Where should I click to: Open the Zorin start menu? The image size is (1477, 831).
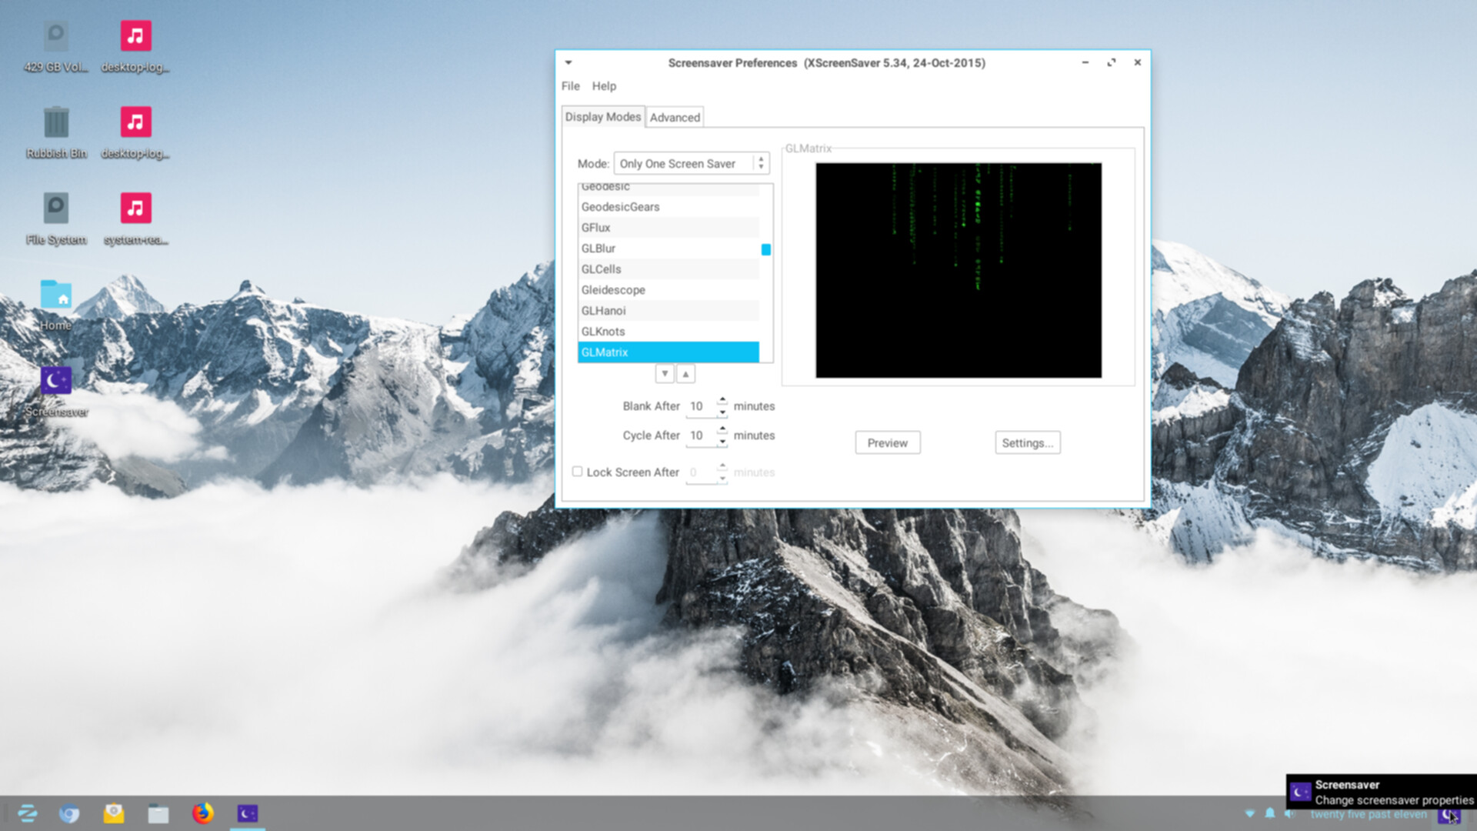(x=28, y=813)
